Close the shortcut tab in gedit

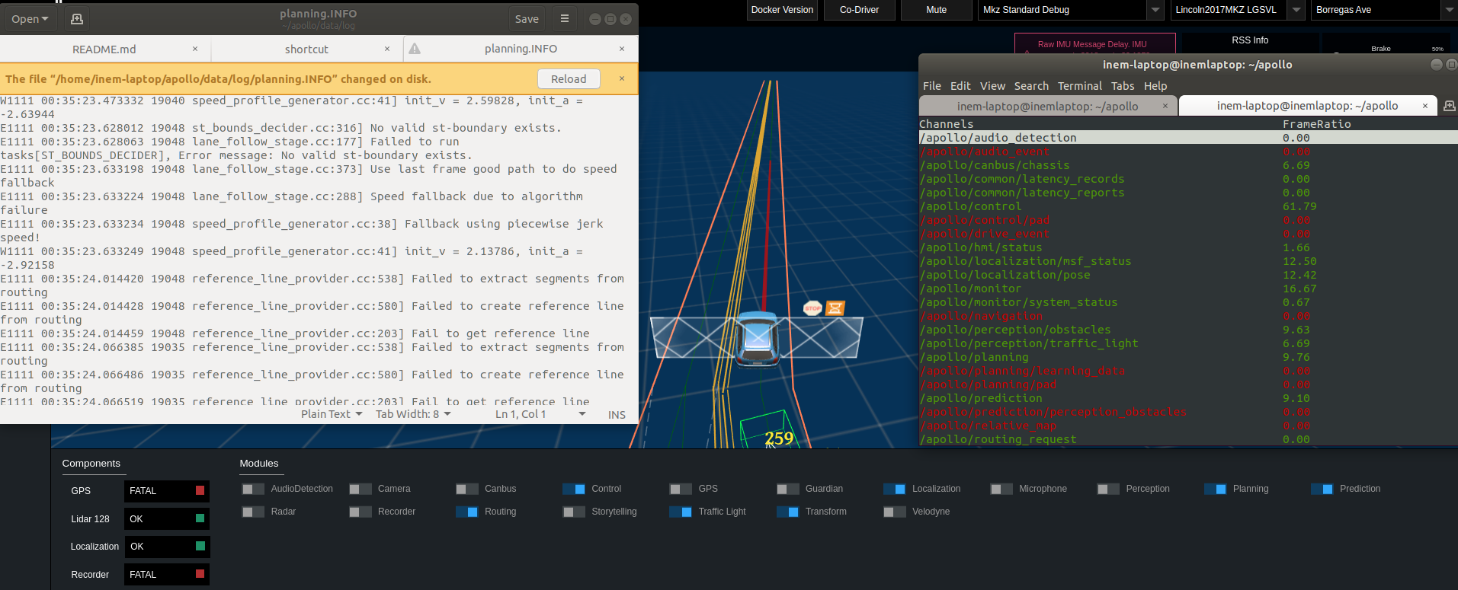(x=387, y=49)
